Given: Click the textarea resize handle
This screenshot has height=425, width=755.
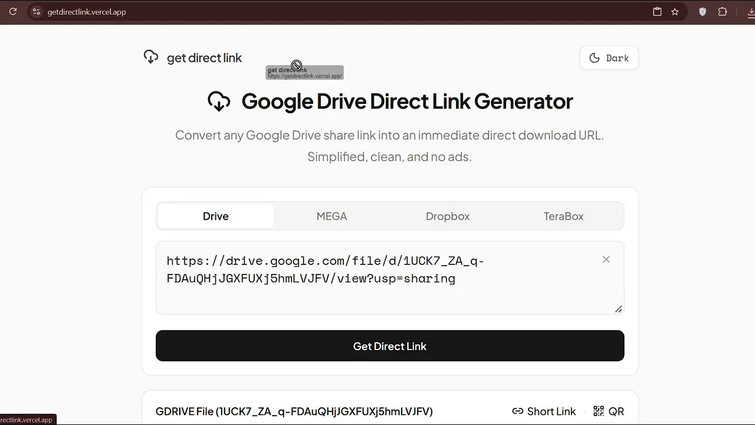Looking at the screenshot, I should click(x=619, y=309).
